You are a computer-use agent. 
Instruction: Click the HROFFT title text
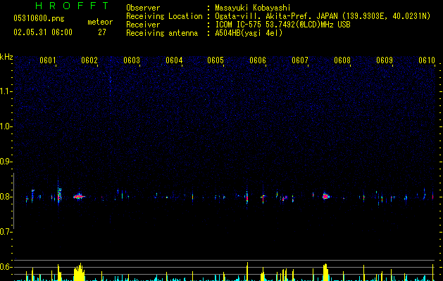click(x=73, y=6)
